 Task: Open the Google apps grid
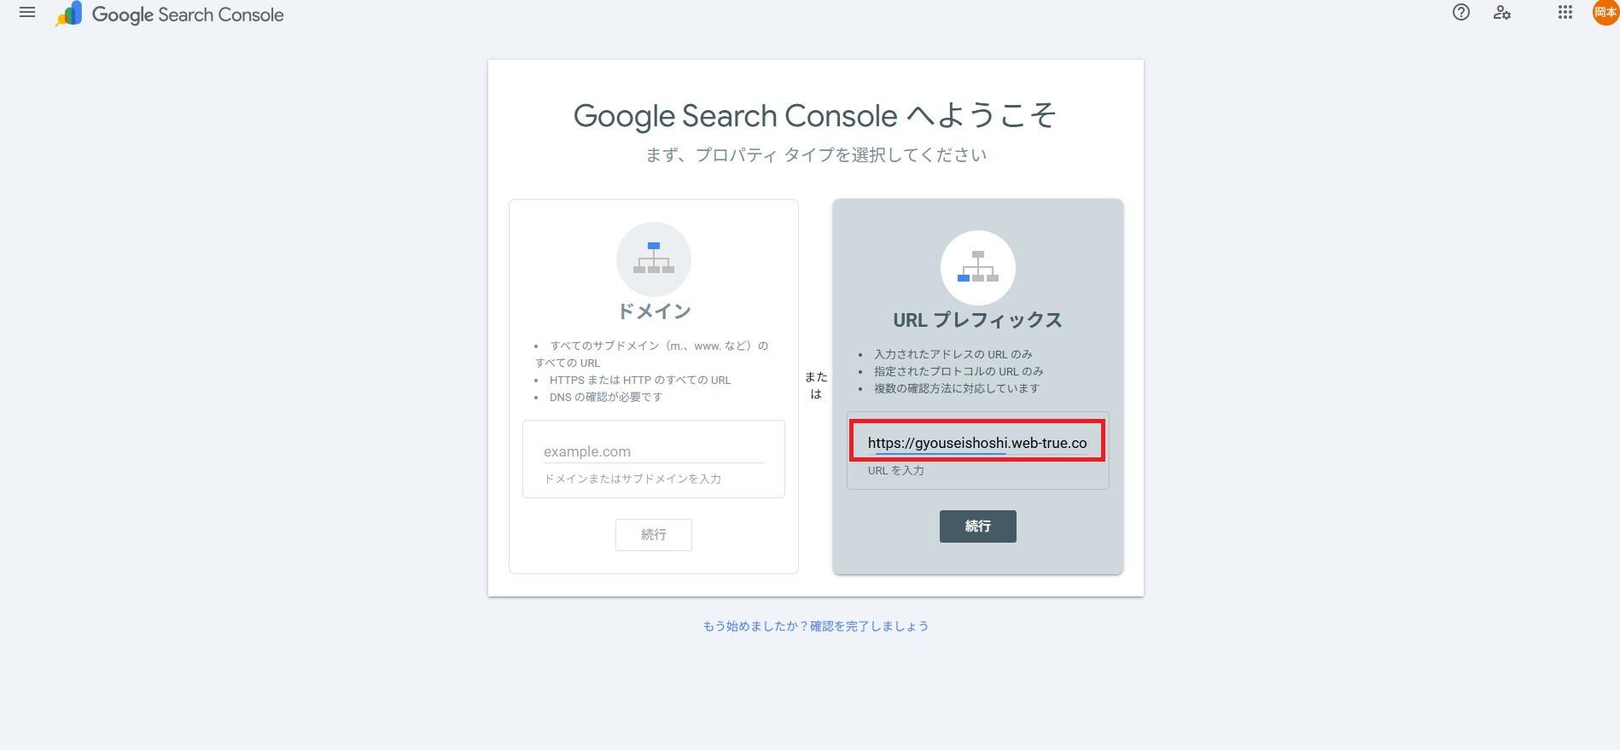[x=1565, y=12]
